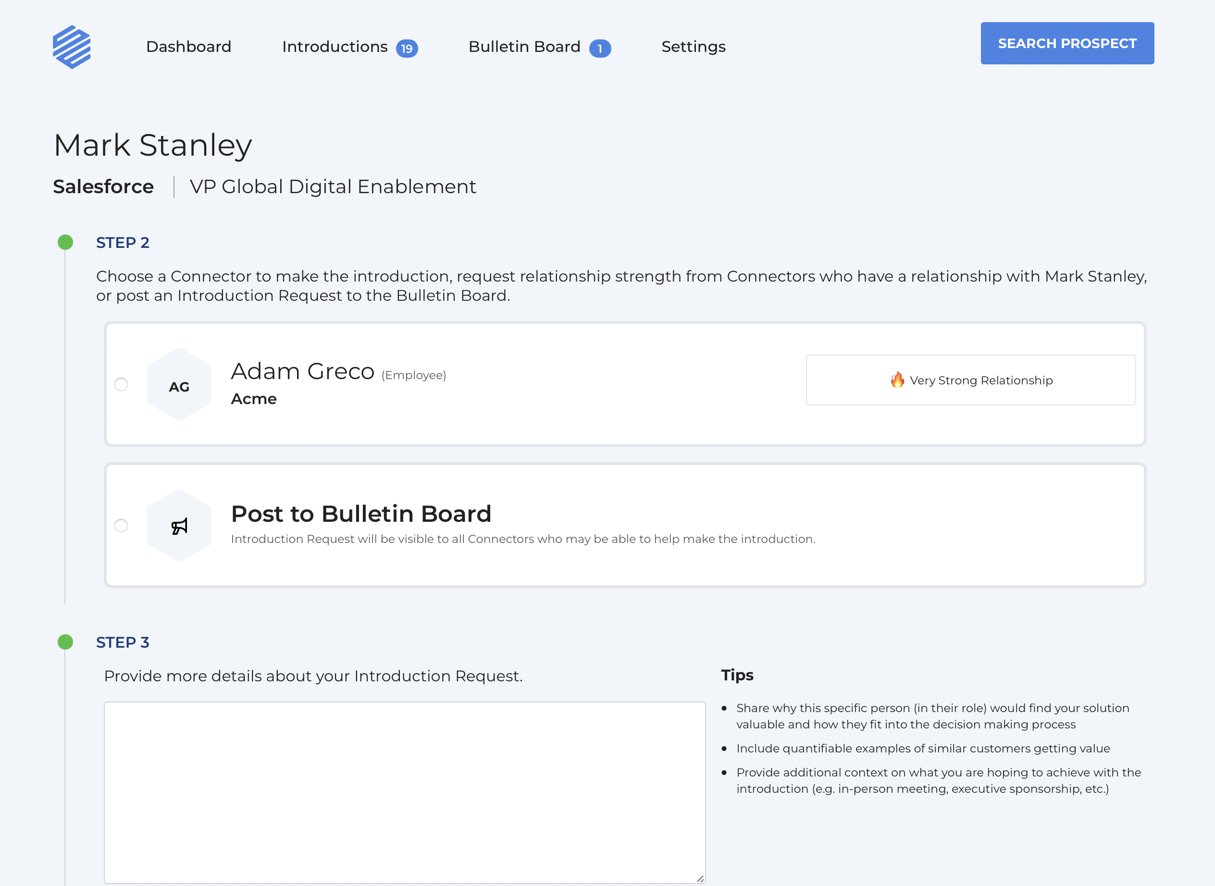Click the green Step 3 marker

pyautogui.click(x=65, y=642)
